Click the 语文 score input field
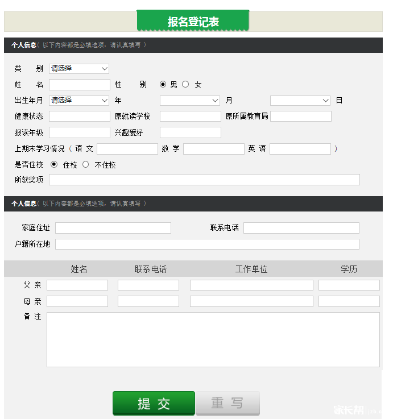 (x=127, y=149)
